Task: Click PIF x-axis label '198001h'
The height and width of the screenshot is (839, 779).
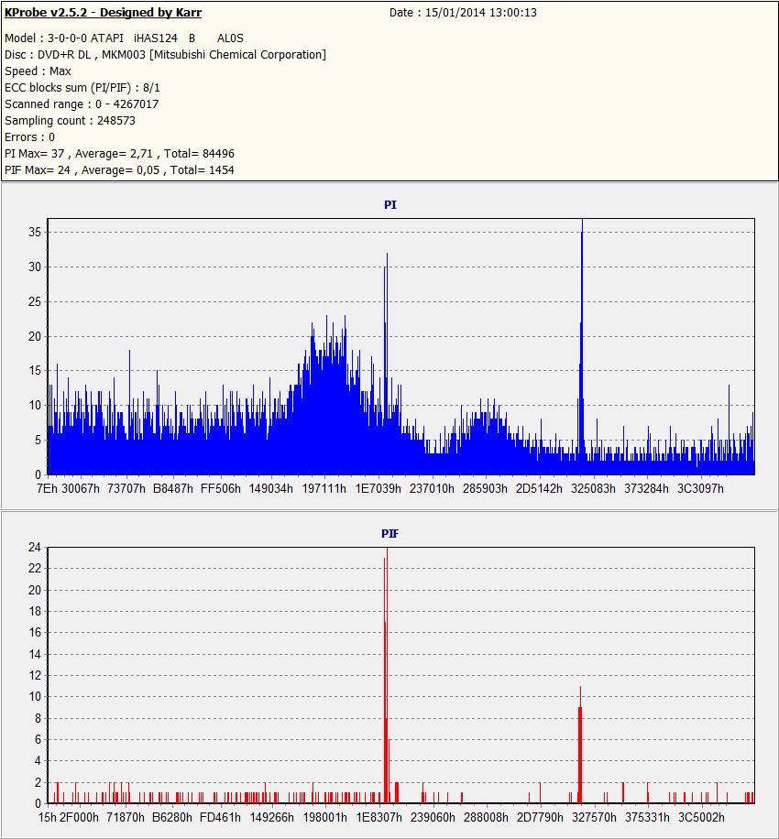Action: (x=325, y=818)
